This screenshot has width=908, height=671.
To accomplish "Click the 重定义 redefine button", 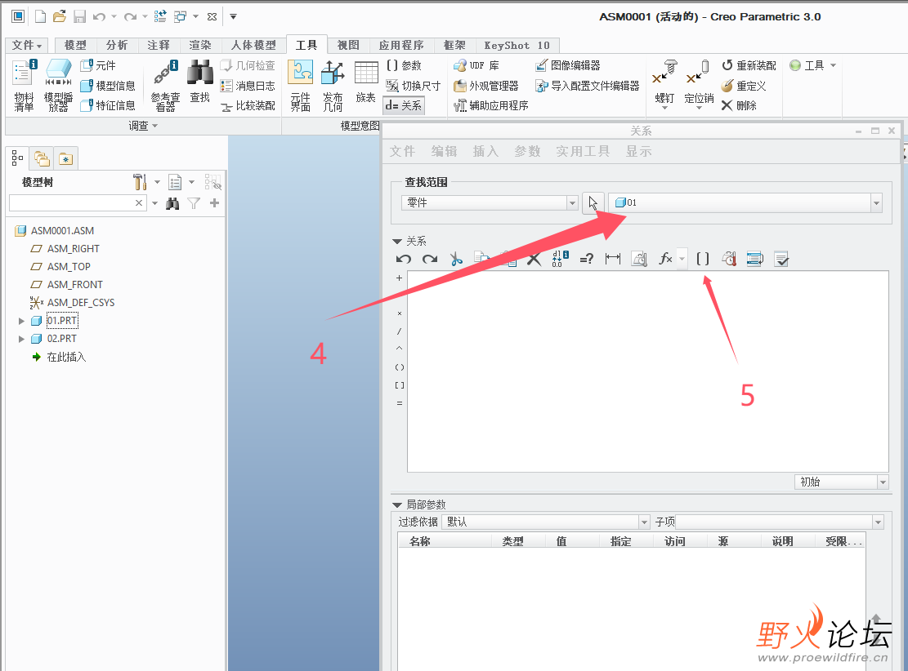I will (x=744, y=86).
